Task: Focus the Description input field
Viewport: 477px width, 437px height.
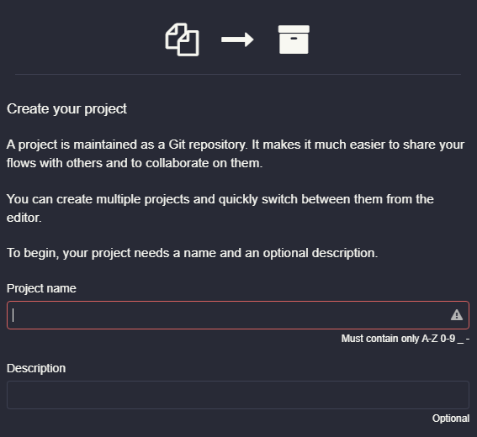Action: click(238, 395)
